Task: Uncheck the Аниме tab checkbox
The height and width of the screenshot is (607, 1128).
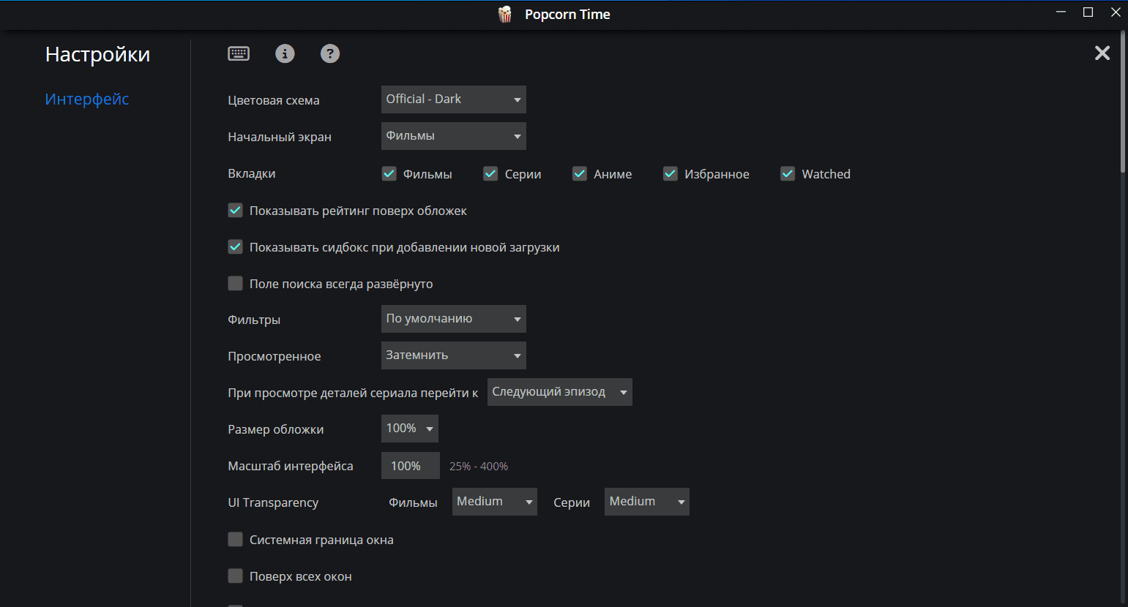Action: (x=580, y=174)
